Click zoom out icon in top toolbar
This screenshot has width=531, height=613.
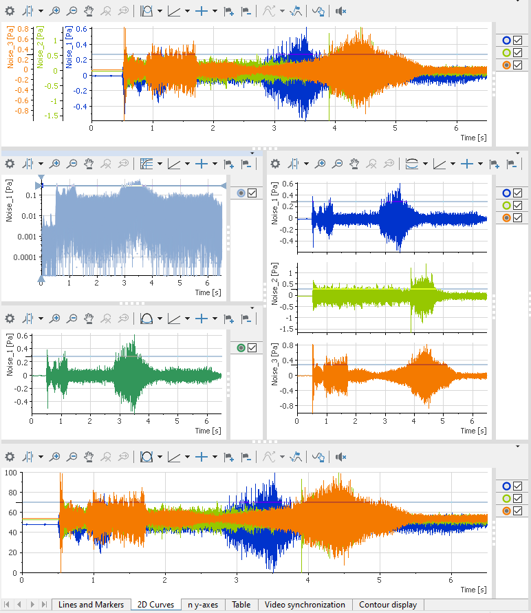(x=72, y=11)
